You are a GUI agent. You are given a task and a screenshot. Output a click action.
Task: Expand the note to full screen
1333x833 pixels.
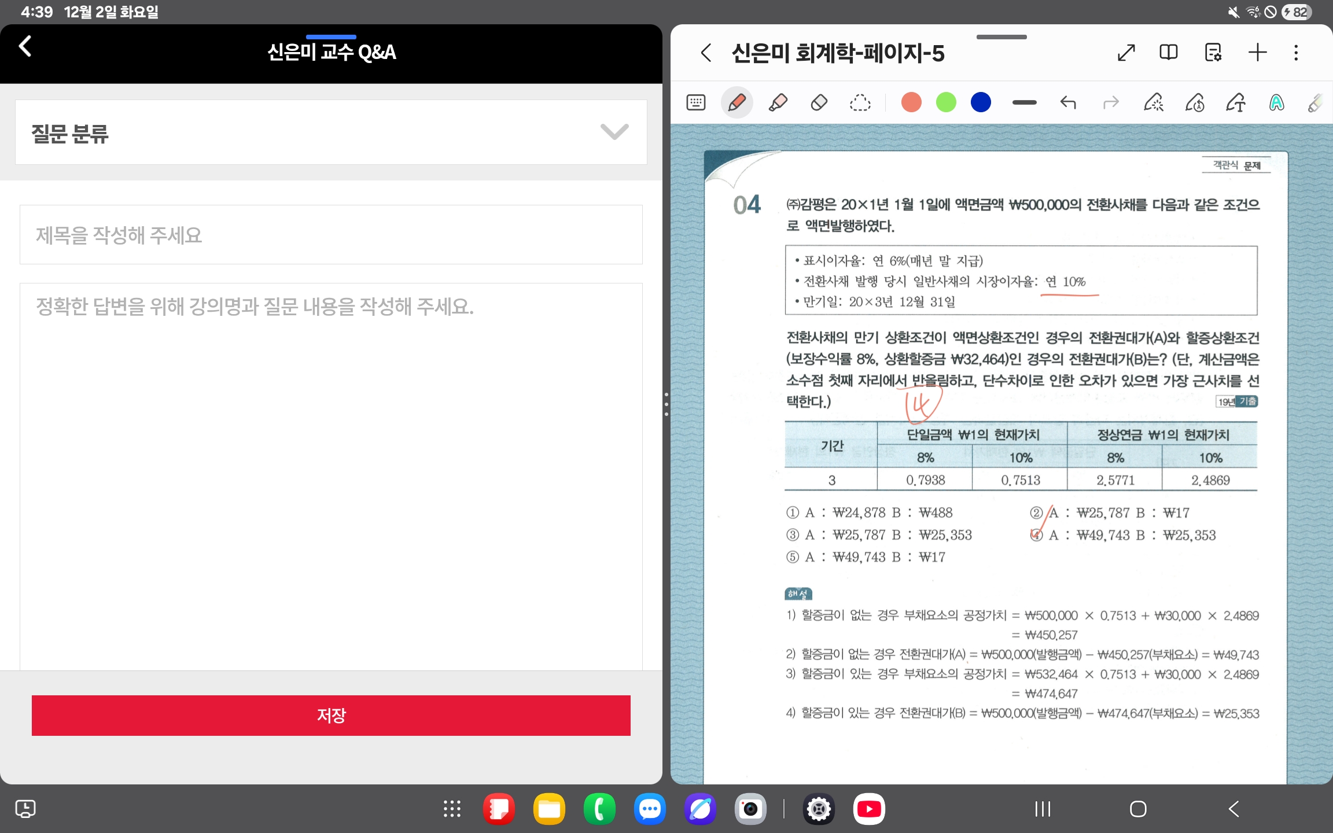(x=1126, y=53)
